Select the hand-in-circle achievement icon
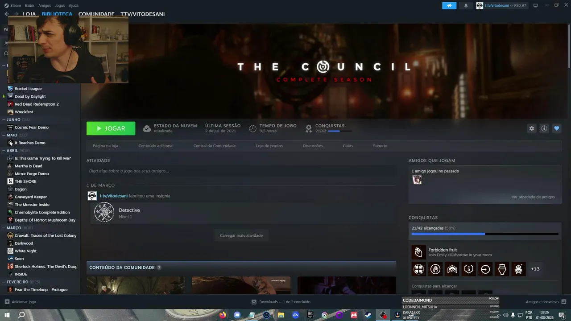Screen dimensions: 571x321 435,269
